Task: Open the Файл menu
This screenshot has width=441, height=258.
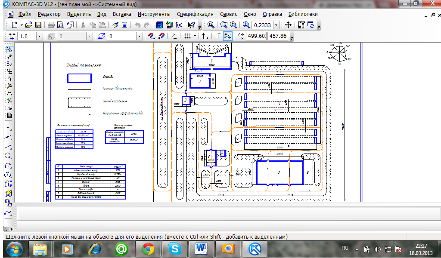Action: click(x=25, y=14)
